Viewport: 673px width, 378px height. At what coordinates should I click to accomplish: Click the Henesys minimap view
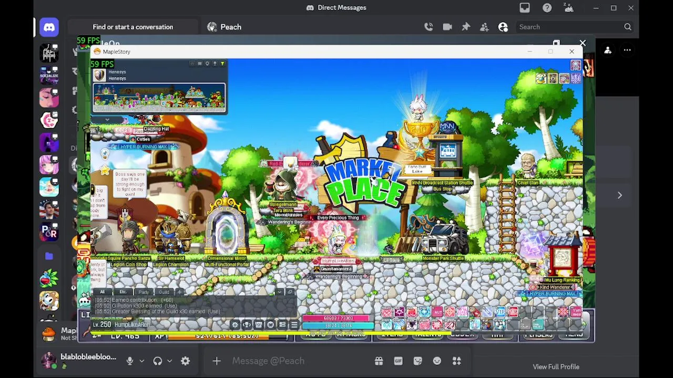click(x=159, y=97)
